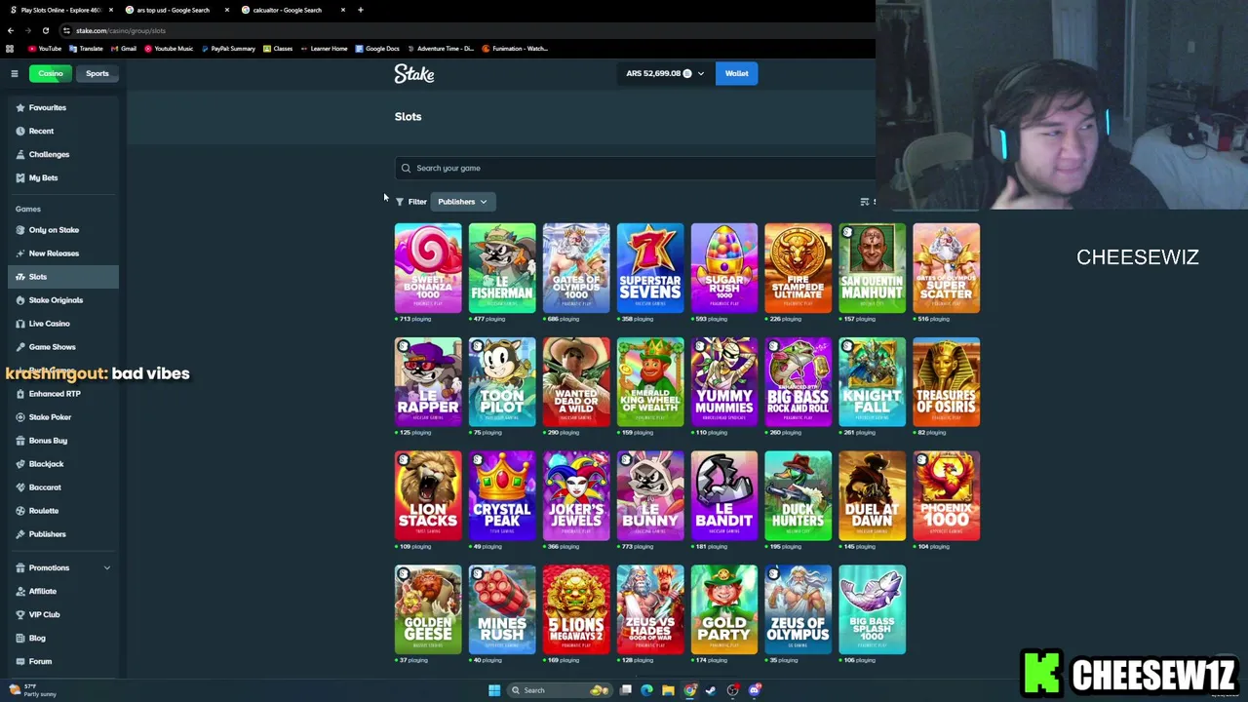
Task: Open Wanted Dead or a Wild game
Action: 576,382
